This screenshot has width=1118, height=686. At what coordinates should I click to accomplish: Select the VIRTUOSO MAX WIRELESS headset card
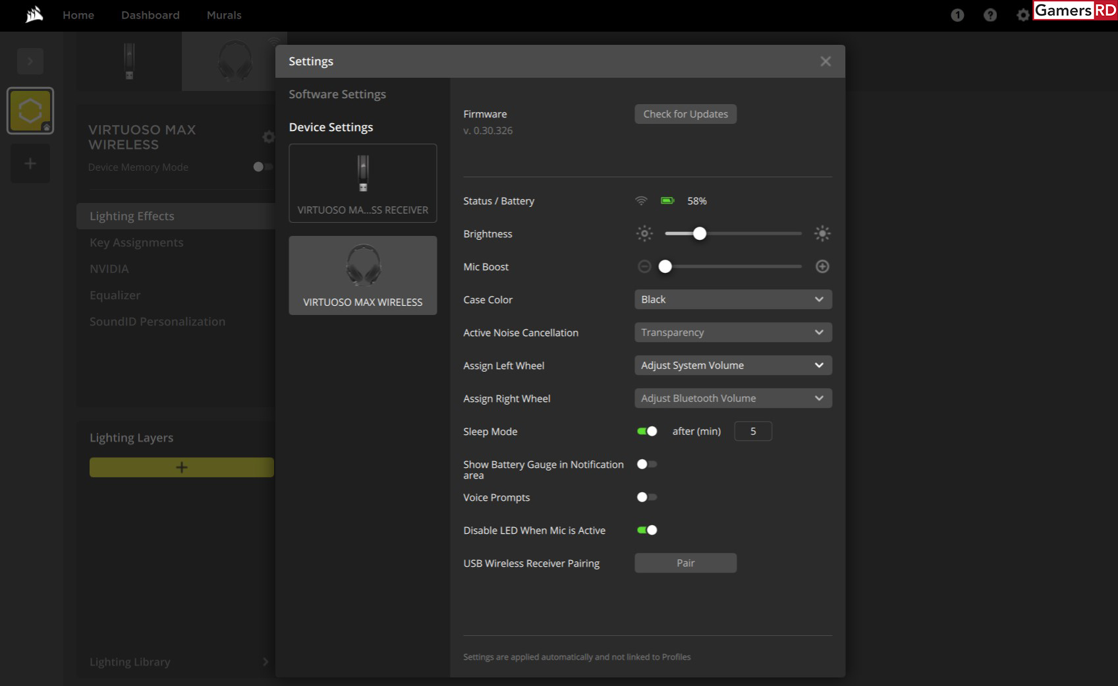[x=363, y=275]
